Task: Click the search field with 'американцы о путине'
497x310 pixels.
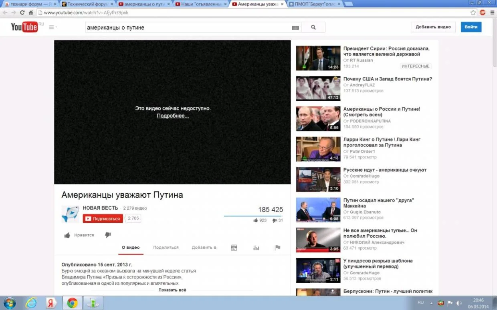Action: coord(188,27)
